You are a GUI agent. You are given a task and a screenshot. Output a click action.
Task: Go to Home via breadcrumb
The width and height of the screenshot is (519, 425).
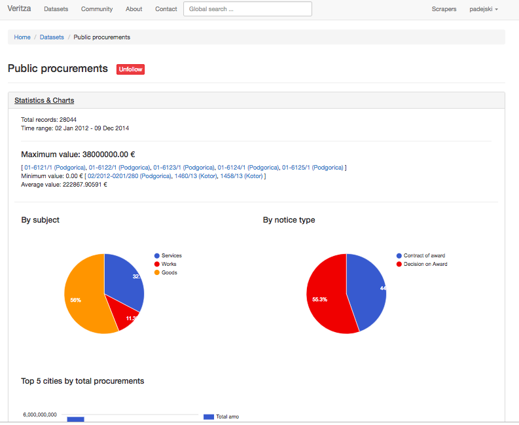(22, 37)
